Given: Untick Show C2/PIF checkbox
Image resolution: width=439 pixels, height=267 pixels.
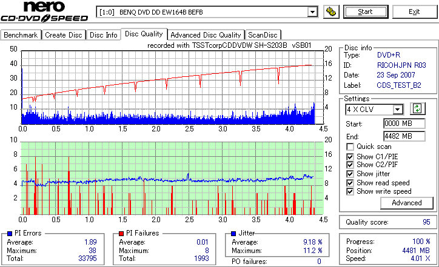Looking at the screenshot, I should tap(350, 165).
